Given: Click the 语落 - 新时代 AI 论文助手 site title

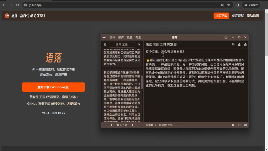Looking at the screenshot, I should (x=29, y=16).
